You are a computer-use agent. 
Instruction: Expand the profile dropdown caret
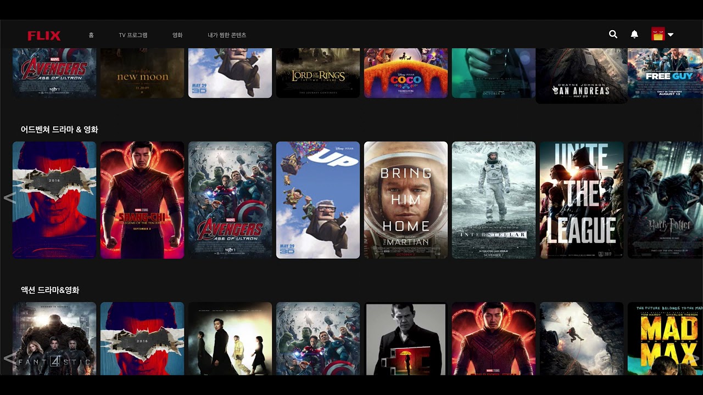coord(671,35)
